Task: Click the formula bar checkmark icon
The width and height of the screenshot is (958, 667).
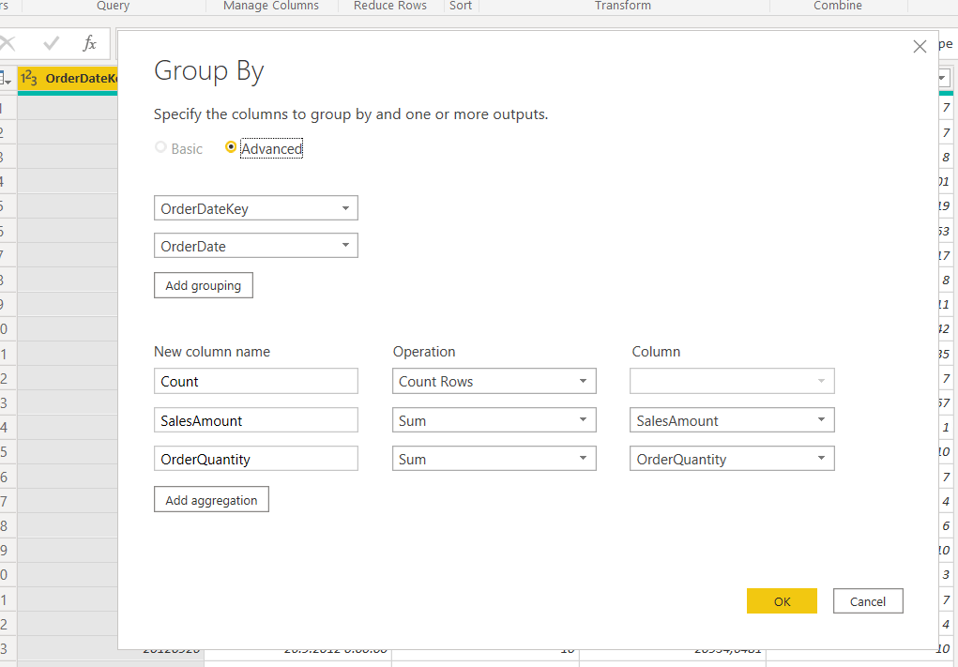Action: 52,43
